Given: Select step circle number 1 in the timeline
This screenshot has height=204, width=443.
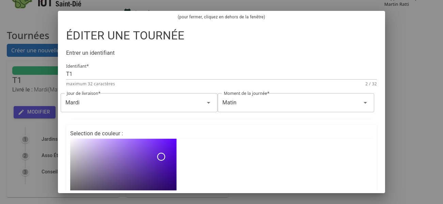Looking at the screenshot, I should click(x=25, y=139).
